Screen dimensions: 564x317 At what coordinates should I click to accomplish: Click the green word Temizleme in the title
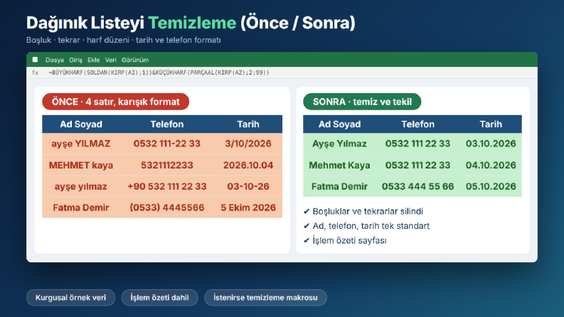click(x=192, y=23)
